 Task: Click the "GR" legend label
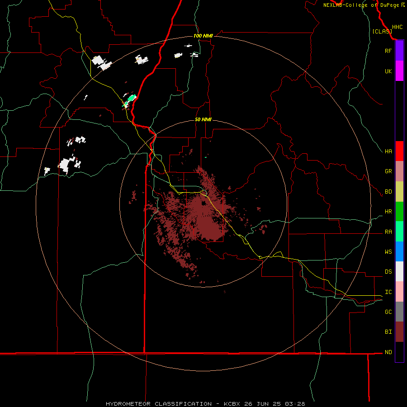[388, 171]
